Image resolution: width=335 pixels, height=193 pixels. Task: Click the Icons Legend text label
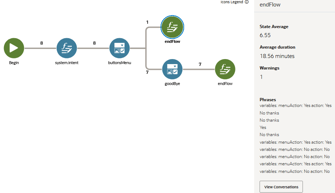(232, 2)
